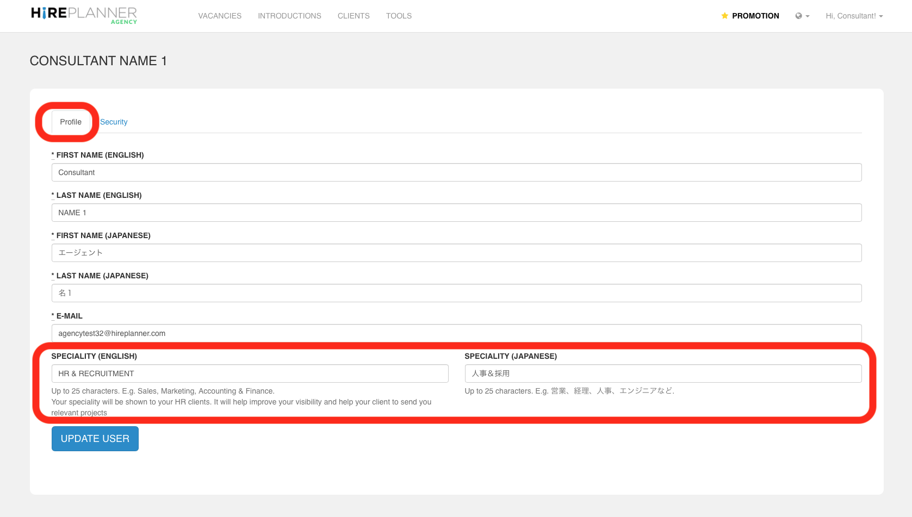Click the PROMOTION link text
Image resolution: width=912 pixels, height=517 pixels.
755,16
